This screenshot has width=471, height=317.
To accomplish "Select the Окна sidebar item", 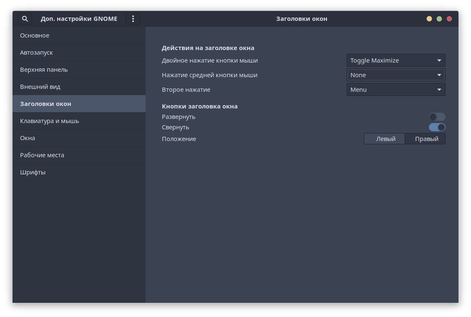I will tap(79, 138).
